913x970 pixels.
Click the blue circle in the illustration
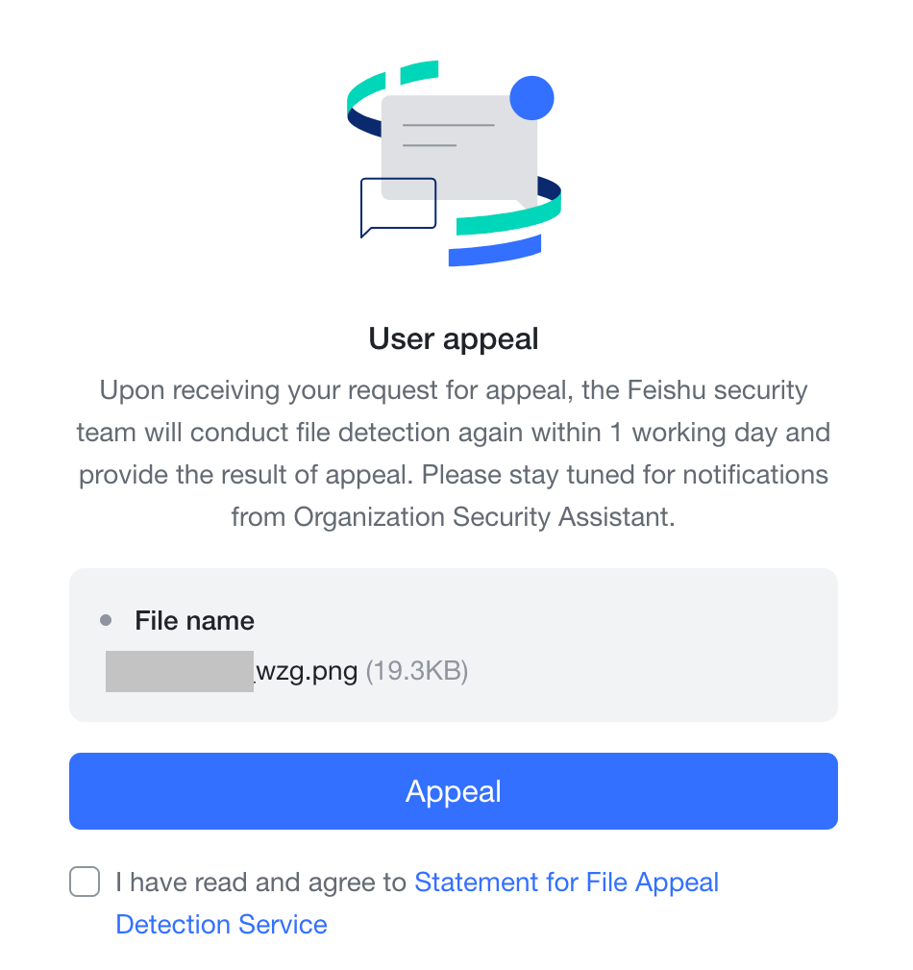point(531,97)
